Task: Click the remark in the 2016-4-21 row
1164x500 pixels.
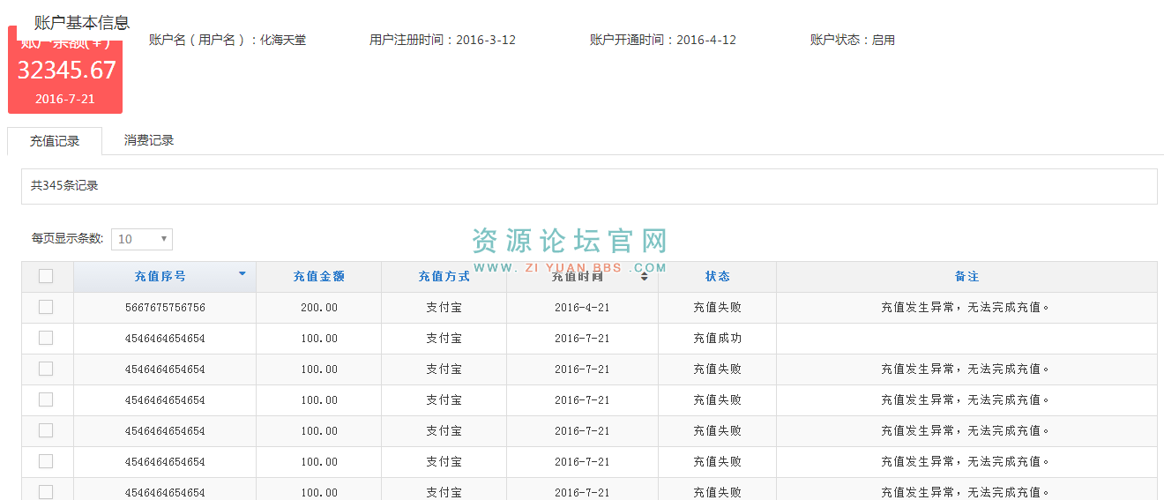Action: (967, 308)
